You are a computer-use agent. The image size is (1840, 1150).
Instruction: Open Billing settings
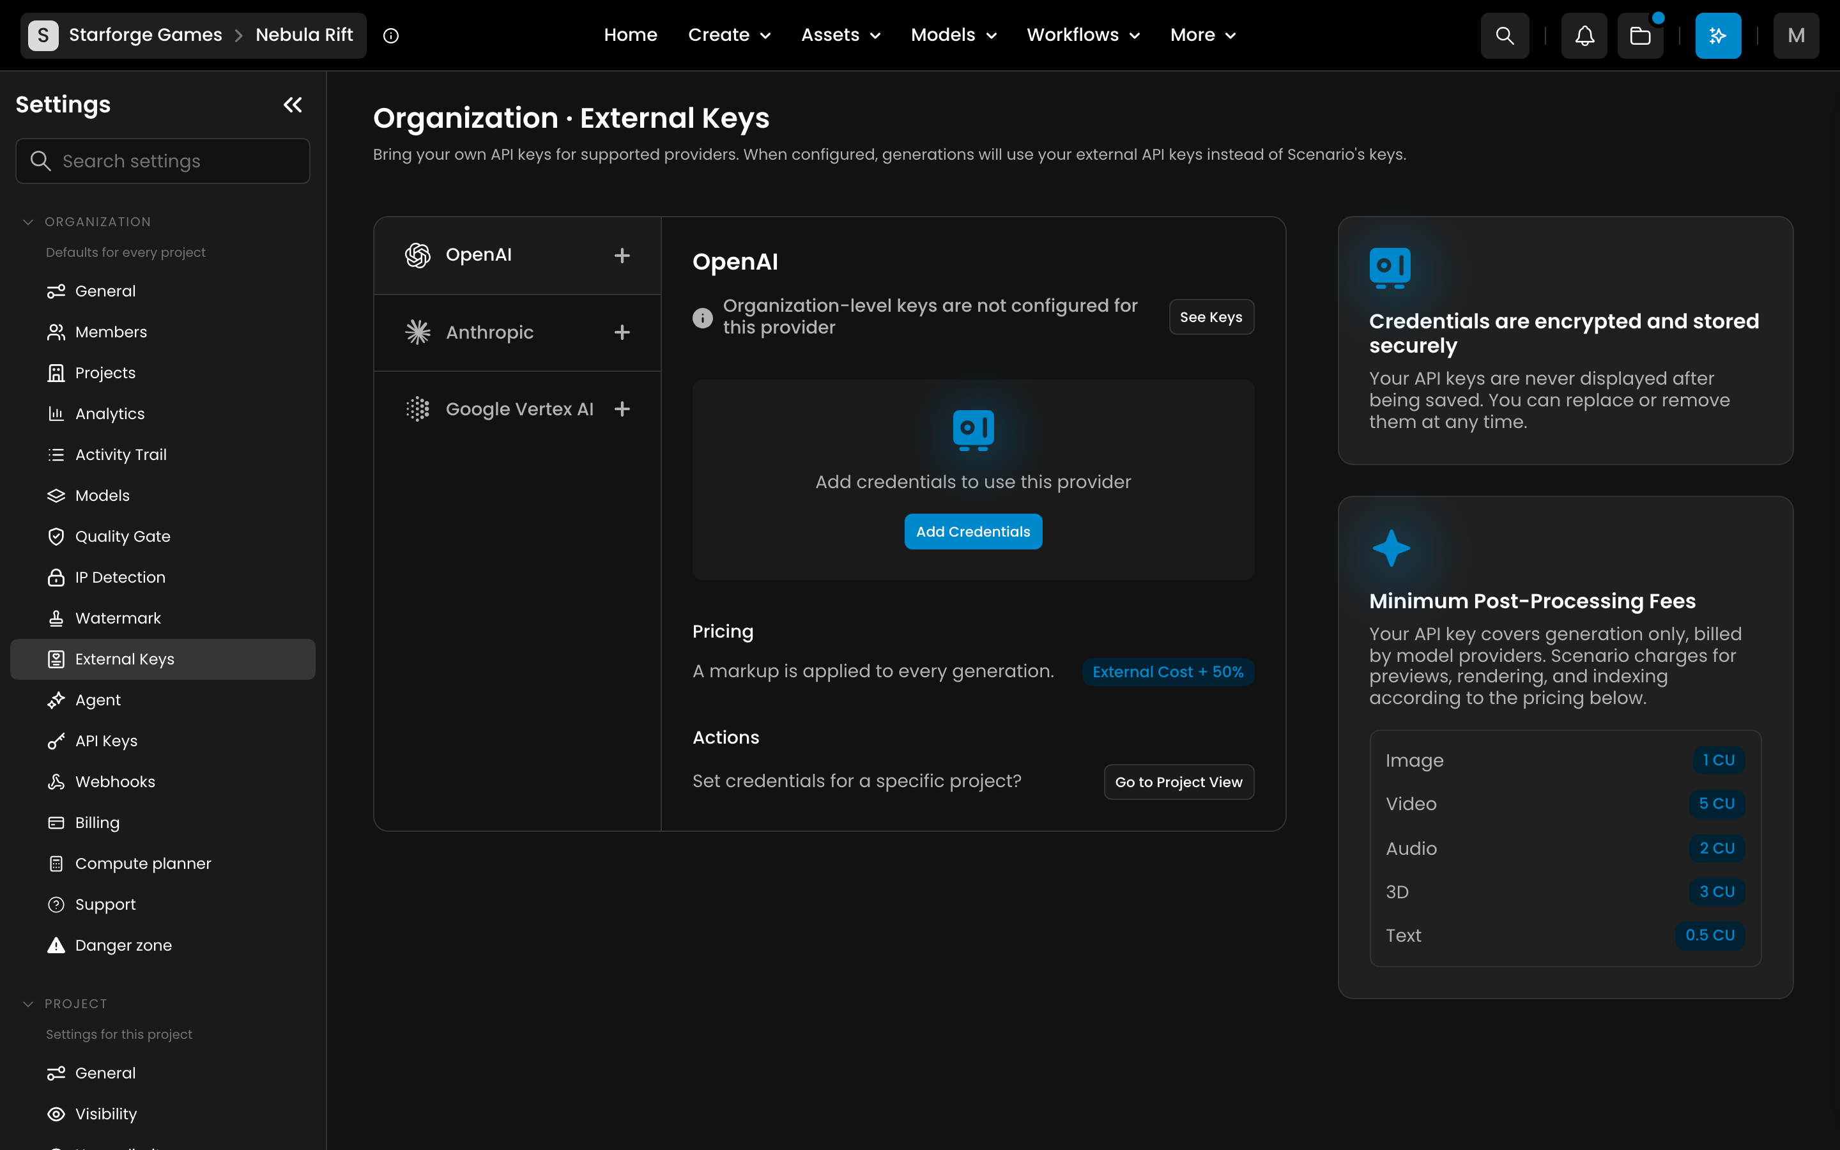[x=163, y=823]
